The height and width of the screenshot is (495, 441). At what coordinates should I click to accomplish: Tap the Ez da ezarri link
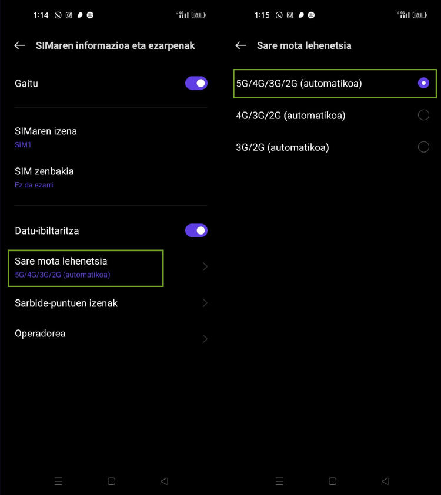click(x=30, y=184)
